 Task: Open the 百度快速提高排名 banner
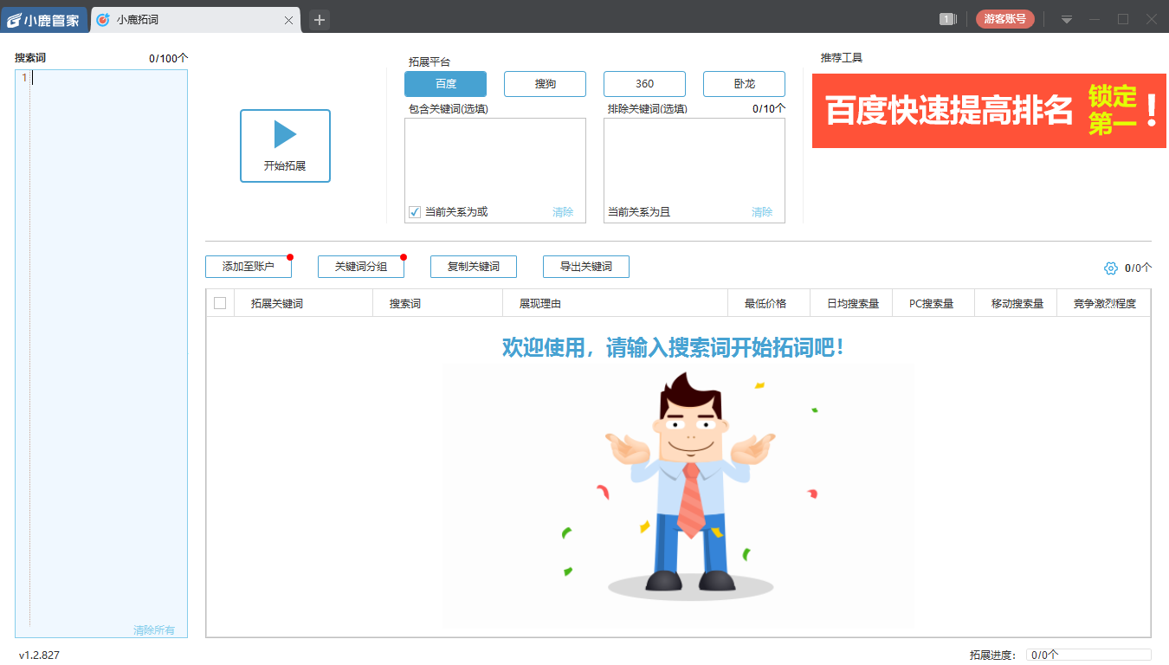coord(989,111)
